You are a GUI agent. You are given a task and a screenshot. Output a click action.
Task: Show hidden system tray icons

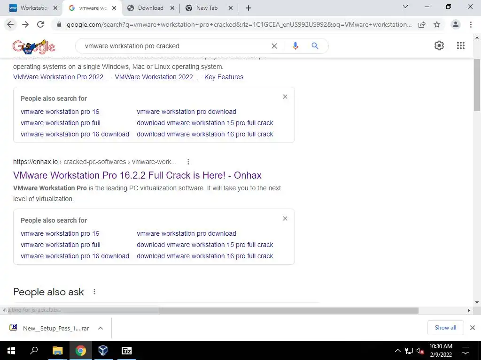[x=397, y=351]
